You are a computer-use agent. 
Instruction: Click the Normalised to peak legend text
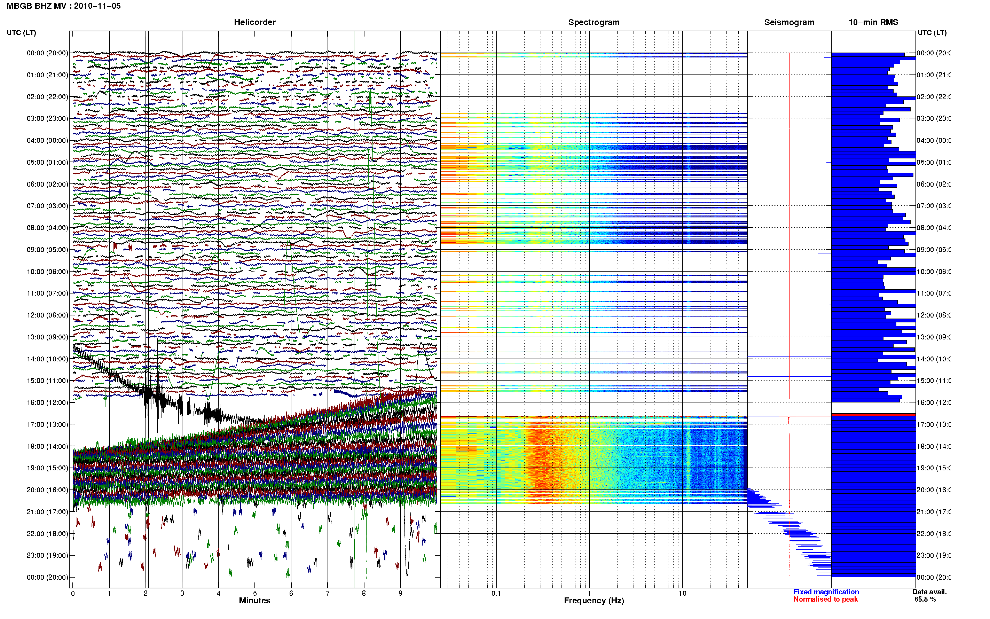click(825, 600)
